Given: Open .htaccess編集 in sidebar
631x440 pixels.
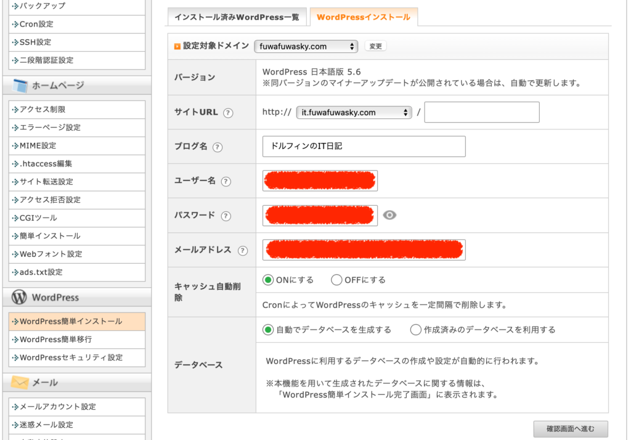Looking at the screenshot, I should click(x=77, y=164).
